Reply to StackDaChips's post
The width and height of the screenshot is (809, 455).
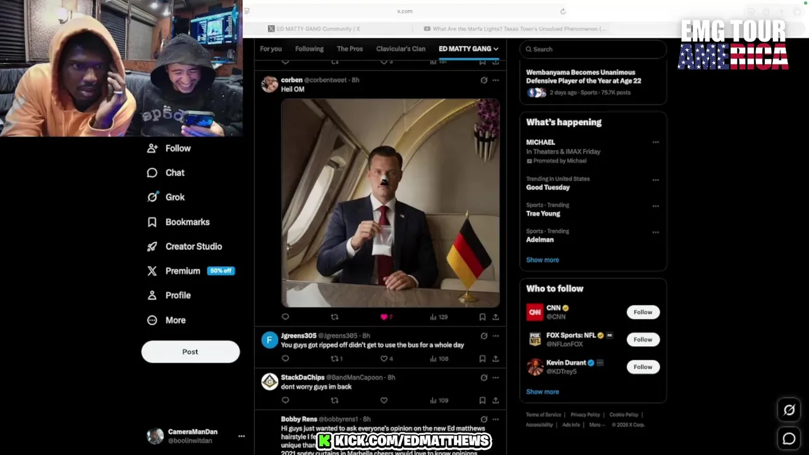[x=285, y=400]
